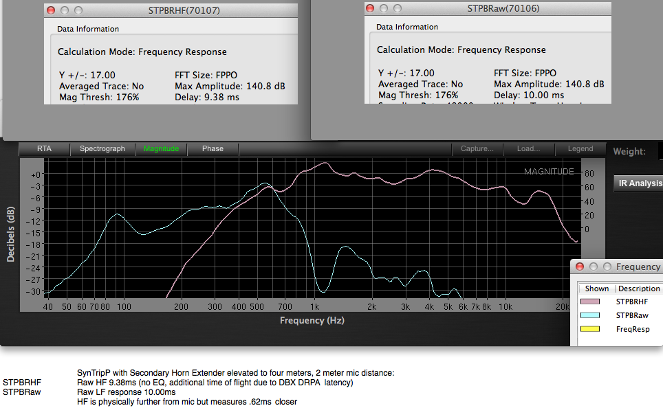Click the 1k frequency axis tick
The image size is (663, 419).
tap(314, 306)
